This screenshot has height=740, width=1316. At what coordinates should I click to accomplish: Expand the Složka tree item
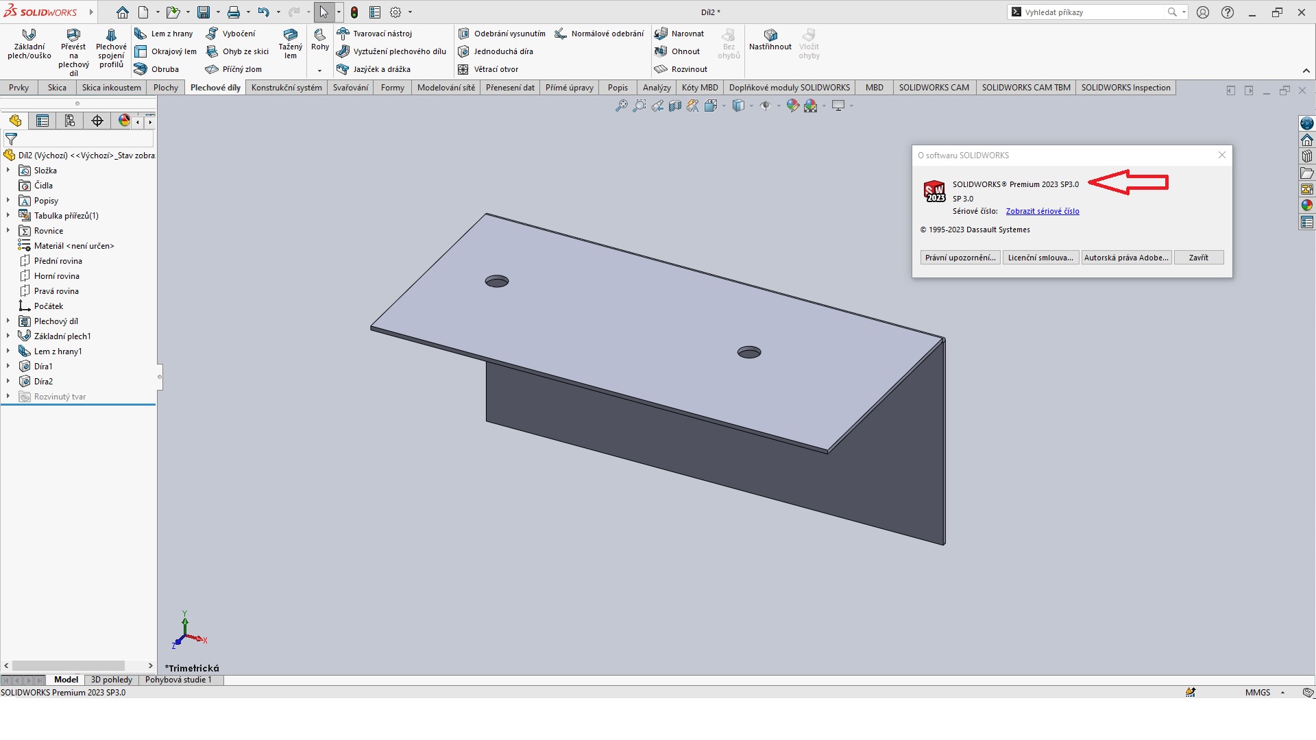tap(8, 170)
